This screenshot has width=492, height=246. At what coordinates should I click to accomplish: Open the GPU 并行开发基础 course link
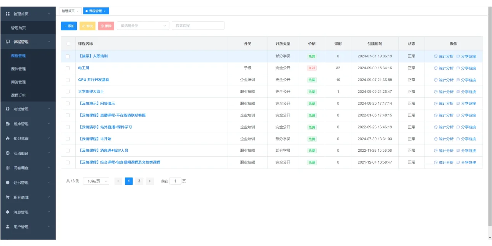pyautogui.click(x=94, y=80)
